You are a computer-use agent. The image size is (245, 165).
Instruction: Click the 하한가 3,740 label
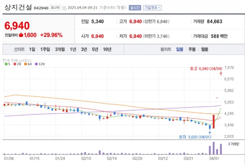click(x=156, y=36)
